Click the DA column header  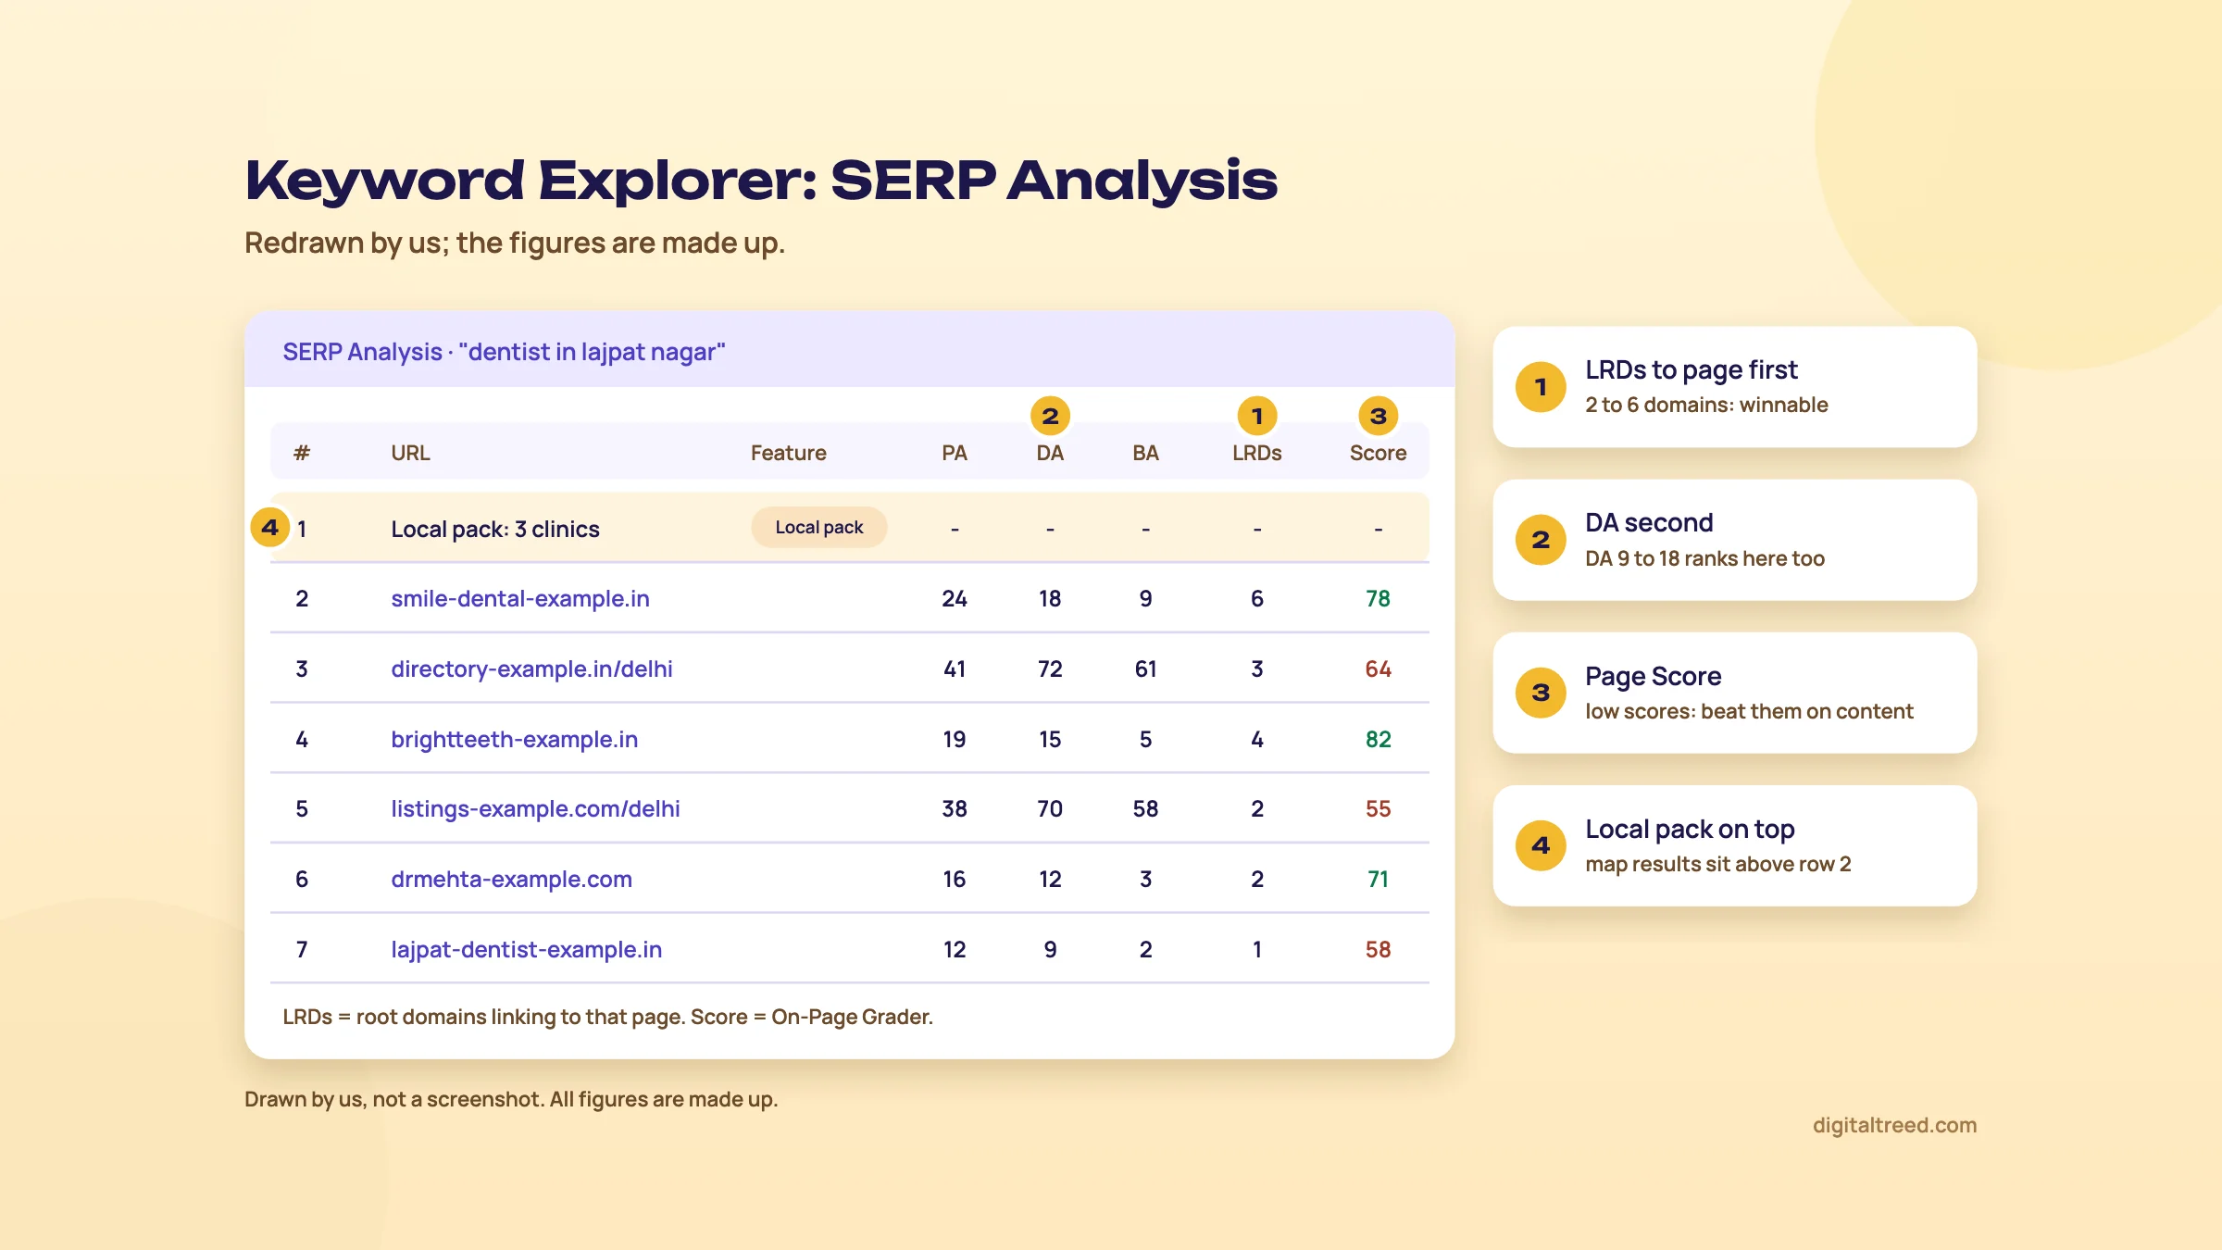(x=1050, y=453)
